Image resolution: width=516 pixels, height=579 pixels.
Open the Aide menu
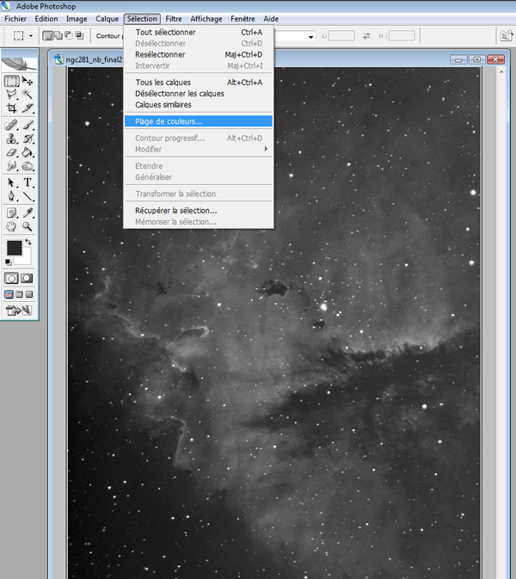point(271,19)
